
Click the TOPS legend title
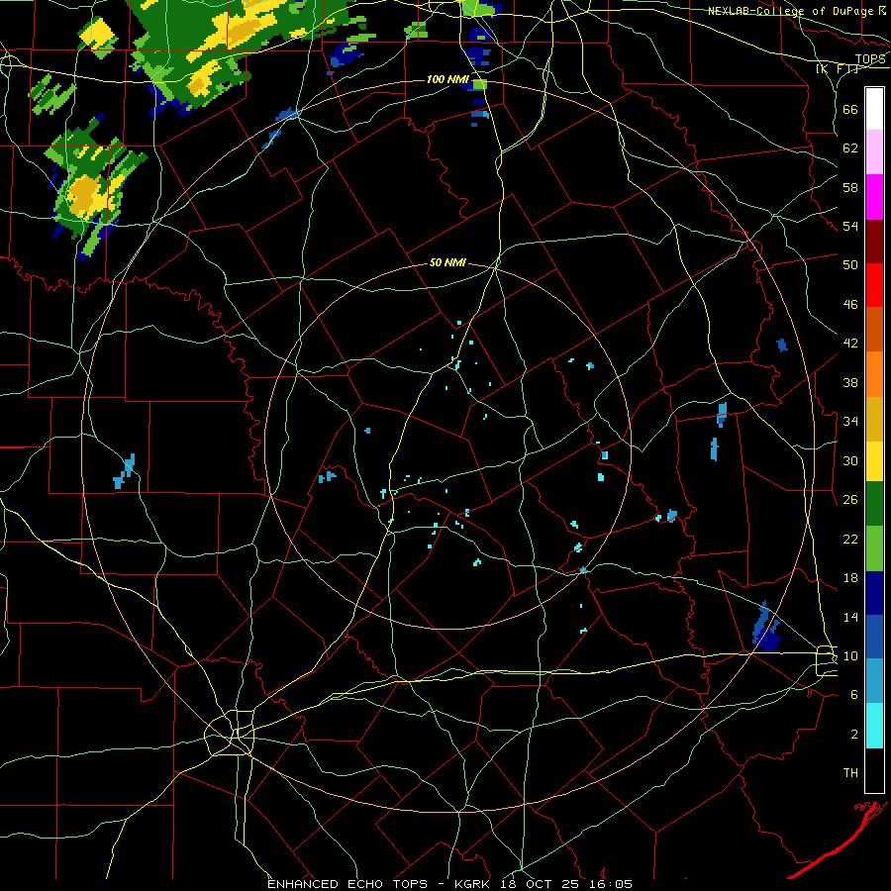coord(870,59)
